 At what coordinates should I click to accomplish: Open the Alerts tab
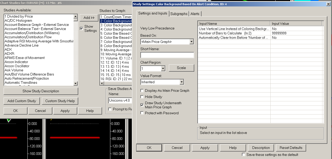click(195, 14)
